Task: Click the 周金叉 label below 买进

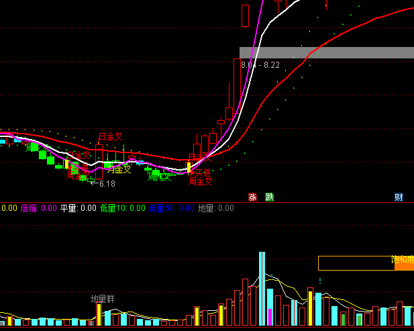Action: coord(200,181)
